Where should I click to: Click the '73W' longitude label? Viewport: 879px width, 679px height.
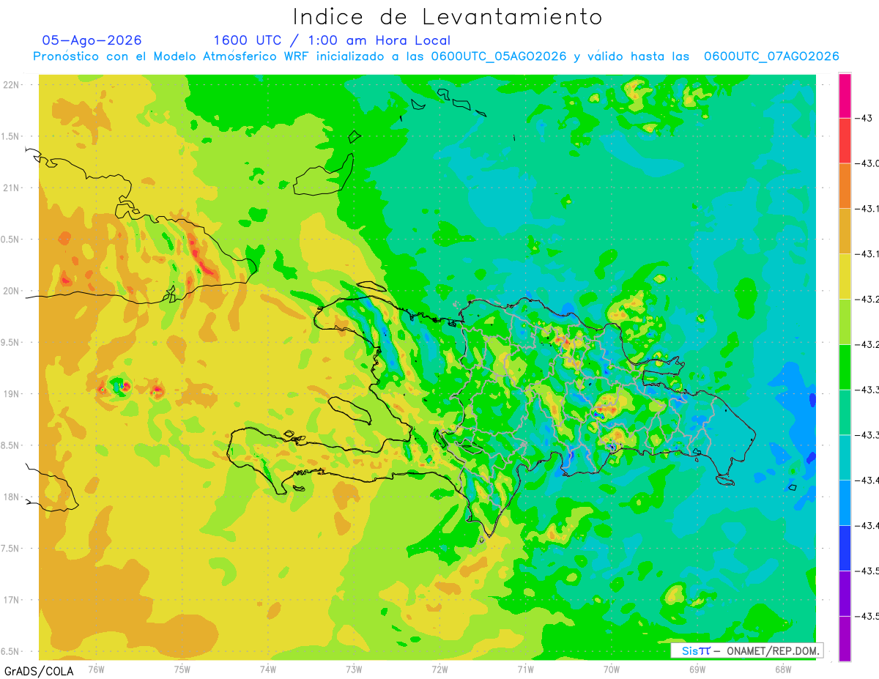tap(354, 669)
